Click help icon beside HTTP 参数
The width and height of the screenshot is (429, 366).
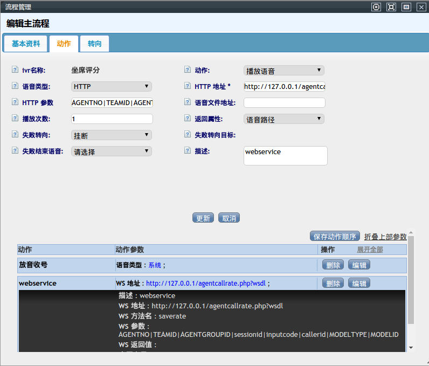coord(15,102)
